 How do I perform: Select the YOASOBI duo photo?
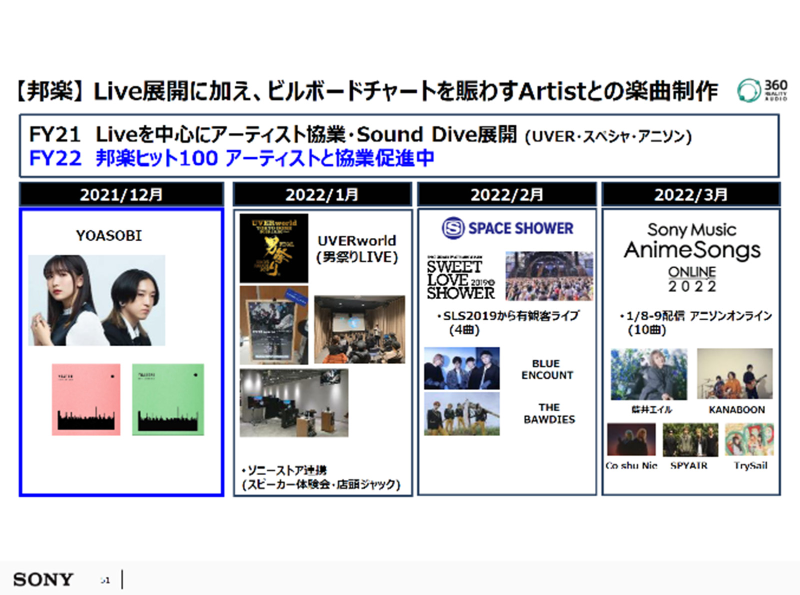pyautogui.click(x=96, y=300)
